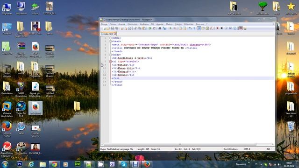Toggle synchronized vertical scrolling
299x168 pixels.
coord(180,28)
